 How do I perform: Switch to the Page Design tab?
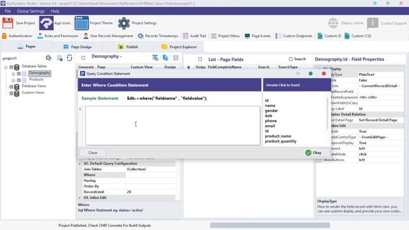[77, 47]
